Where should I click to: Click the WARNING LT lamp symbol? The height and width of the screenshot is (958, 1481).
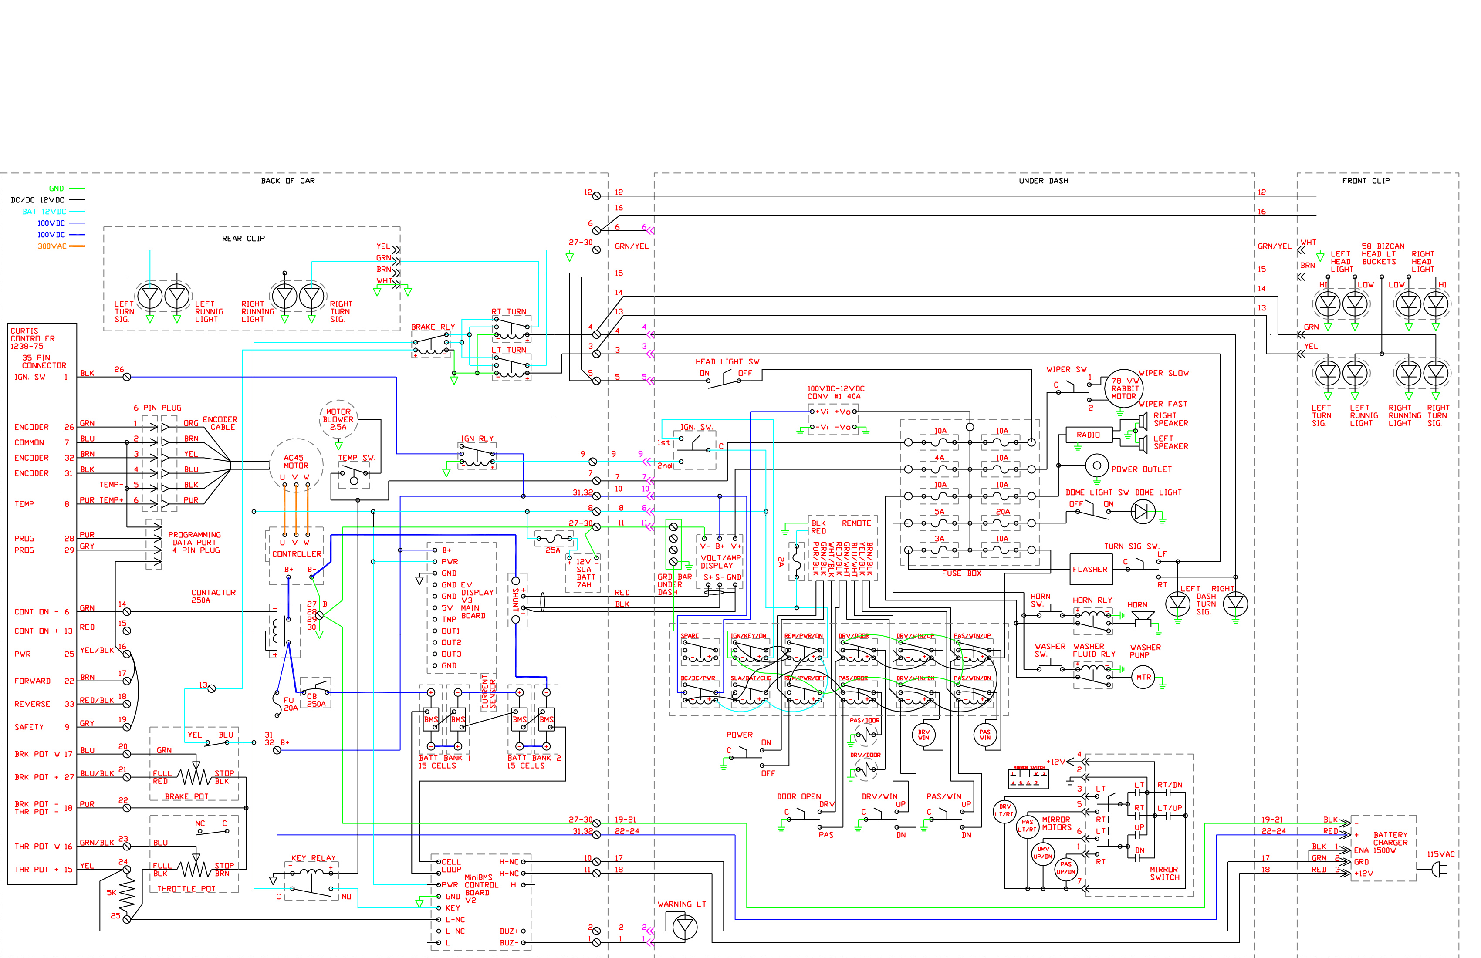[684, 928]
